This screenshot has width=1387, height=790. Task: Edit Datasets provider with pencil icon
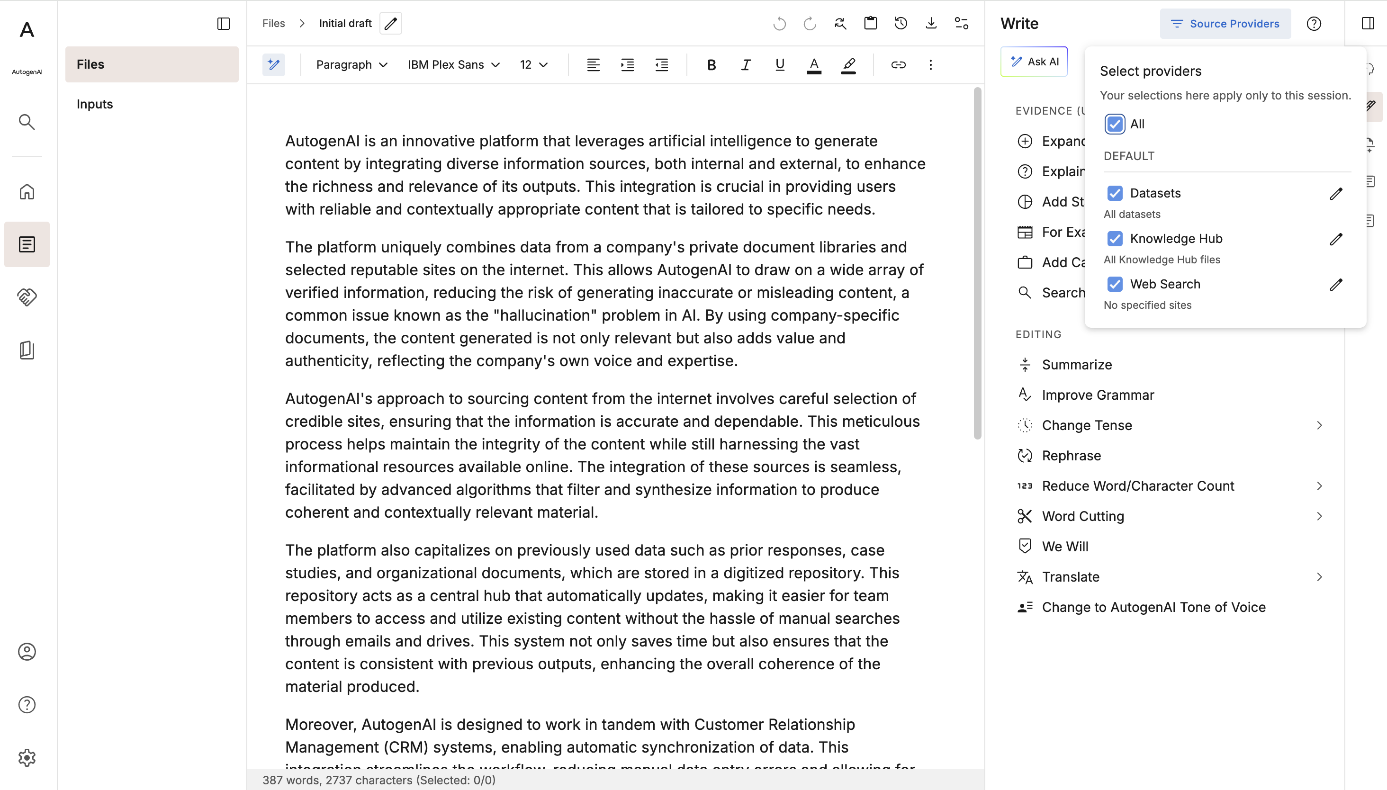point(1336,194)
